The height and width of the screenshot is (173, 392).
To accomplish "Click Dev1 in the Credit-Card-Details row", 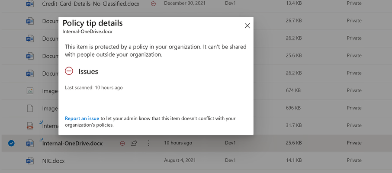I will [230, 3].
